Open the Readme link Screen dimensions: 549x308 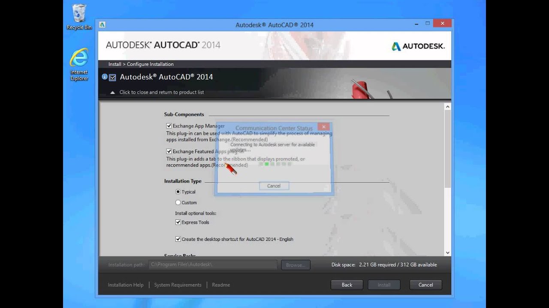pos(221,285)
